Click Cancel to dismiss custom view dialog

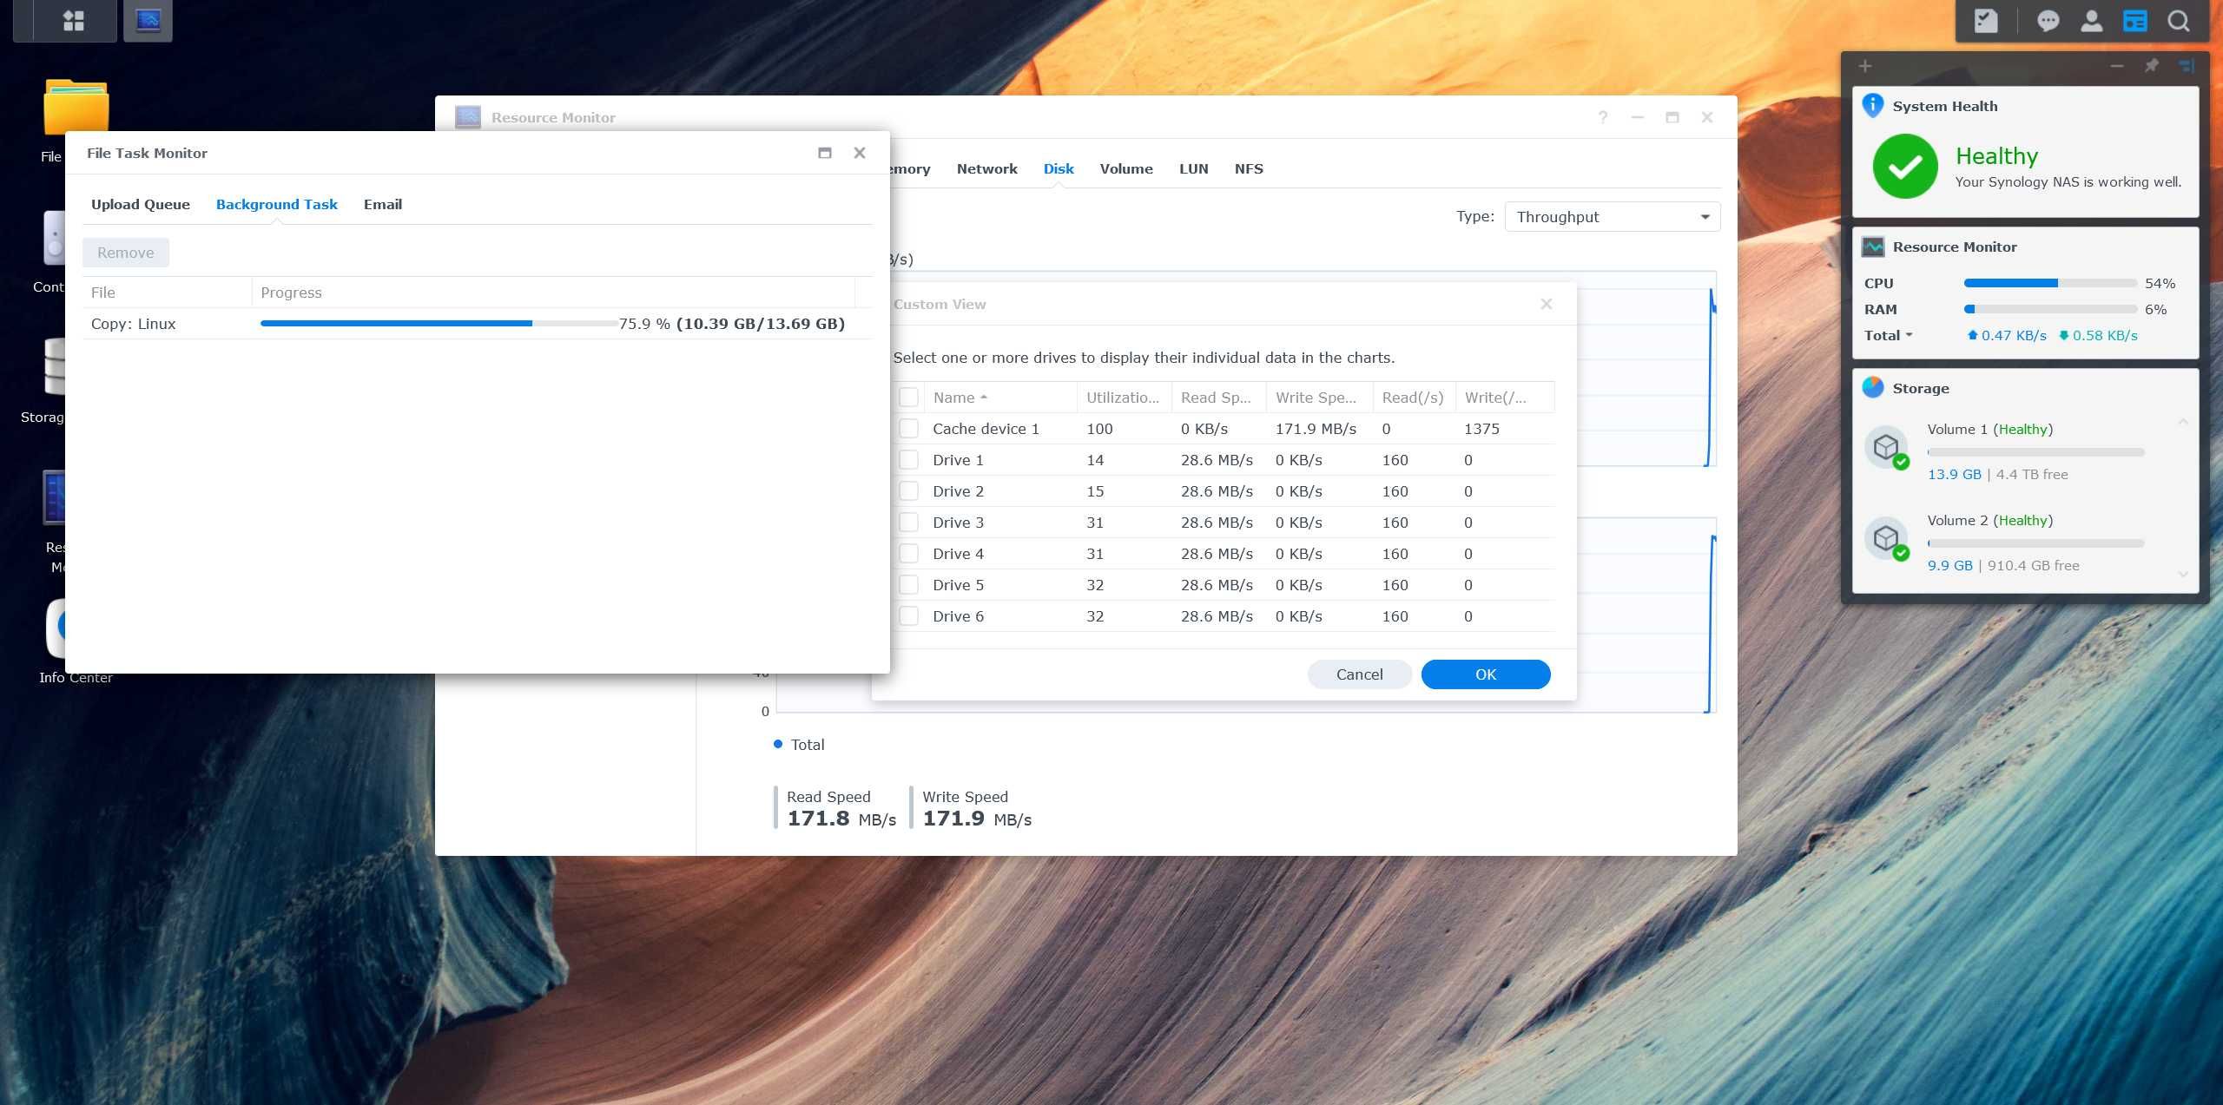1358,674
